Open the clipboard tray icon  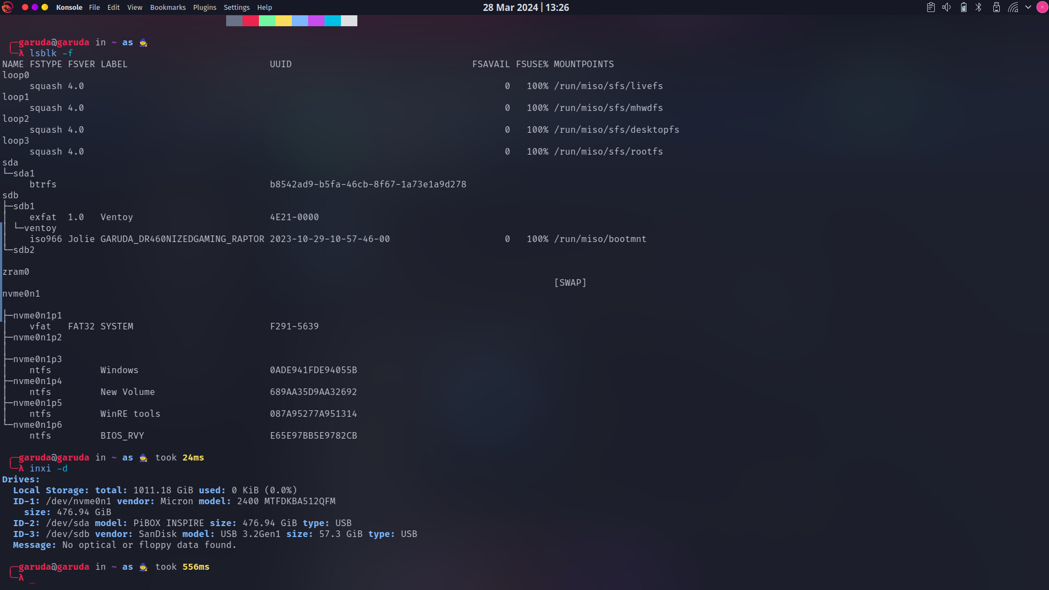(931, 7)
